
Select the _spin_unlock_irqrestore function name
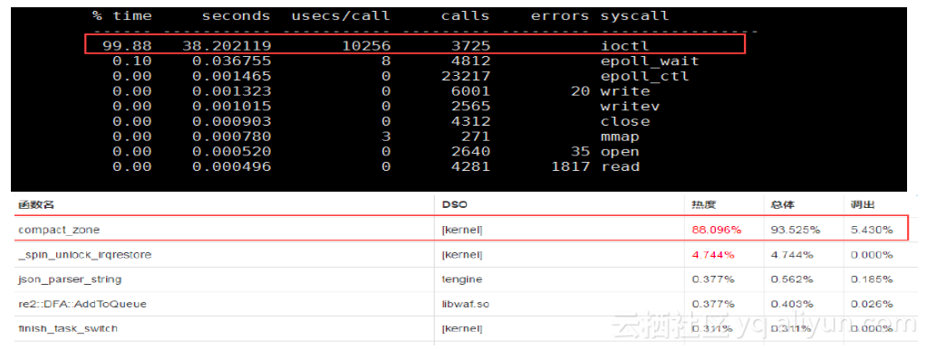pos(85,255)
